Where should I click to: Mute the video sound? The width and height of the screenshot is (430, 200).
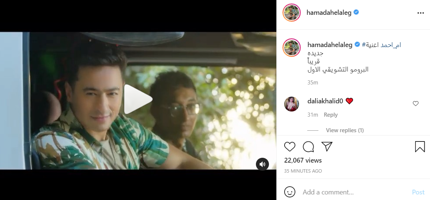(262, 164)
